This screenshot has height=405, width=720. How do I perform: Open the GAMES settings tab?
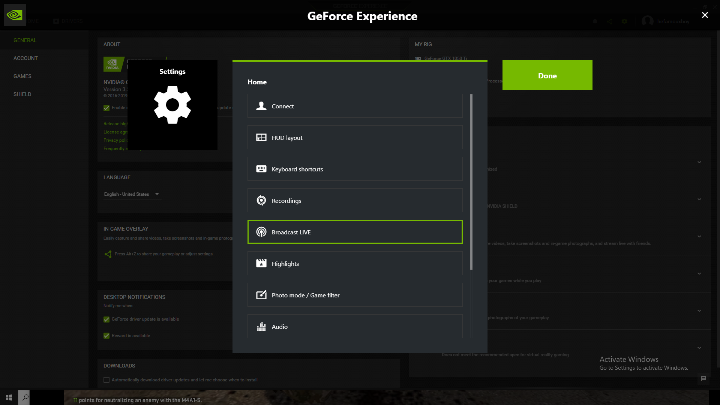[22, 76]
